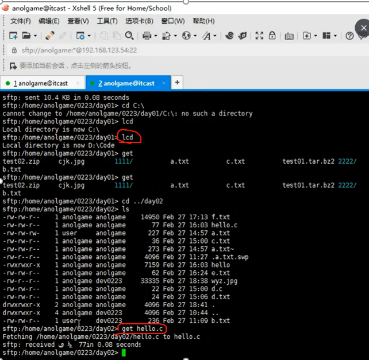Expand the new tab plus-box dropdown arrow
The image size is (369, 360).
pyautogui.click(x=316, y=36)
